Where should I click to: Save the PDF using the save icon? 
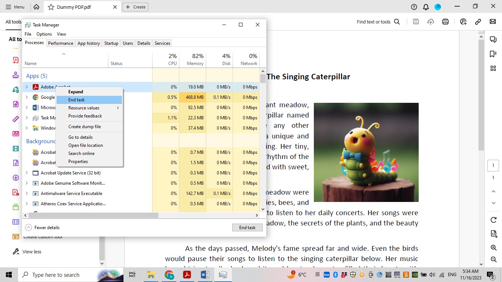click(416, 22)
